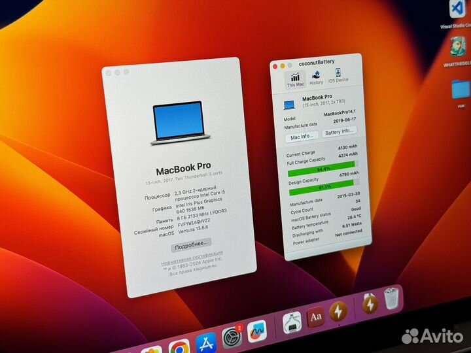
Task: Open the Trash in the Dock
Action: click(x=391, y=298)
